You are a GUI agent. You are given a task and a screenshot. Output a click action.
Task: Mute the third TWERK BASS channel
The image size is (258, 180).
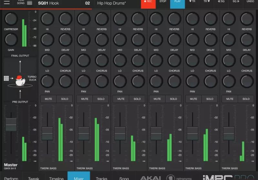point(121,99)
